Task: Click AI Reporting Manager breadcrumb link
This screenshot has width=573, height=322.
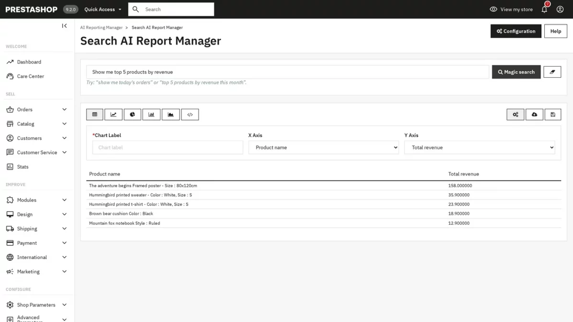Action: tap(101, 28)
